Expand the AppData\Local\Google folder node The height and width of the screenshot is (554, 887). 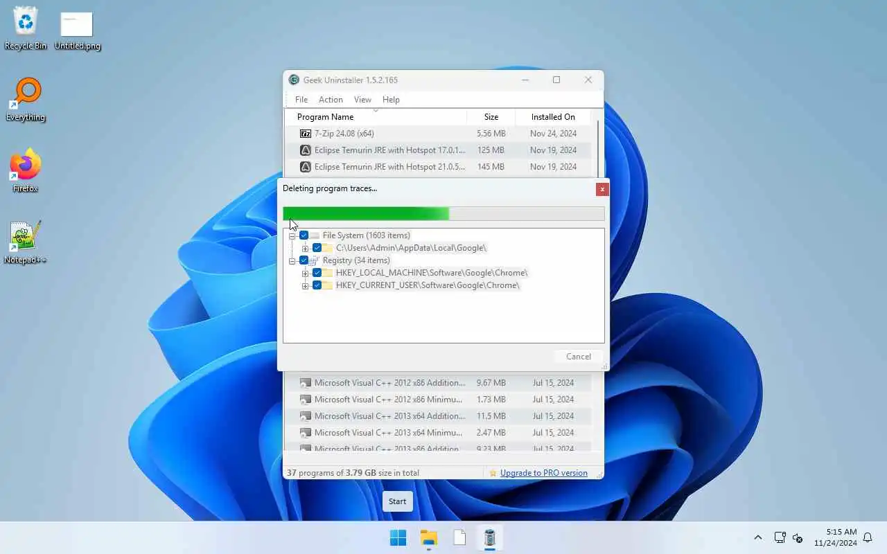(x=305, y=249)
